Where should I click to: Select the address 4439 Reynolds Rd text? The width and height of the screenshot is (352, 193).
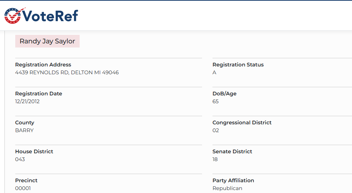click(67, 72)
